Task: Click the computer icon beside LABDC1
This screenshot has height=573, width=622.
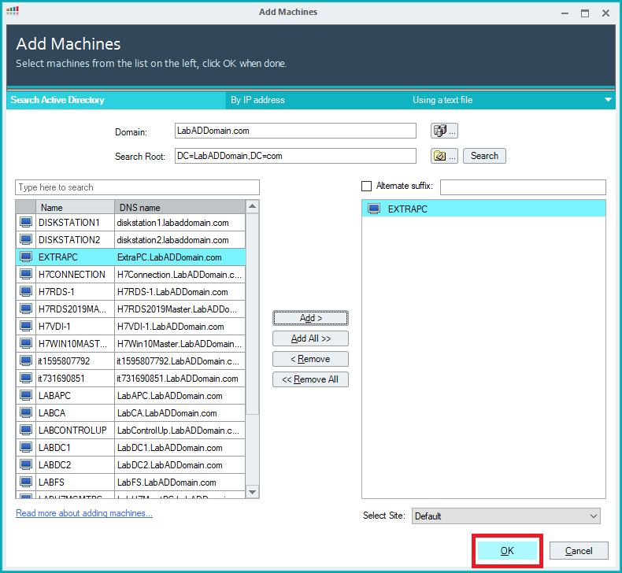Action: point(26,448)
